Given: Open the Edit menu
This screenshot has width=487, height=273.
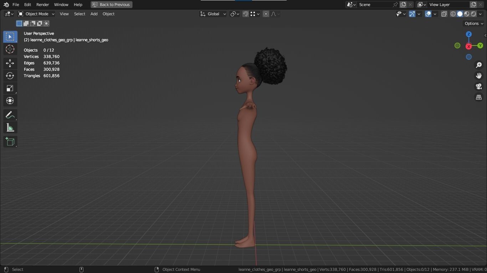Looking at the screenshot, I should coord(27,5).
